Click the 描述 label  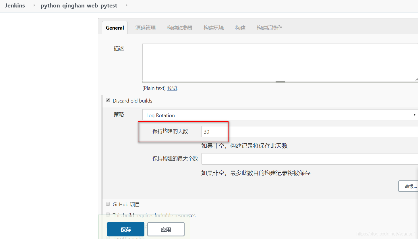coord(119,49)
